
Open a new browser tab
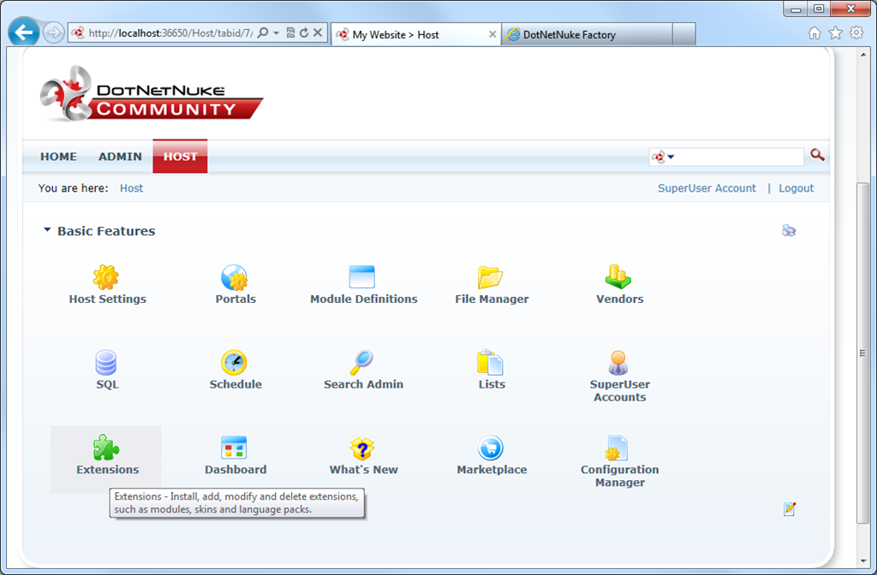coord(684,34)
